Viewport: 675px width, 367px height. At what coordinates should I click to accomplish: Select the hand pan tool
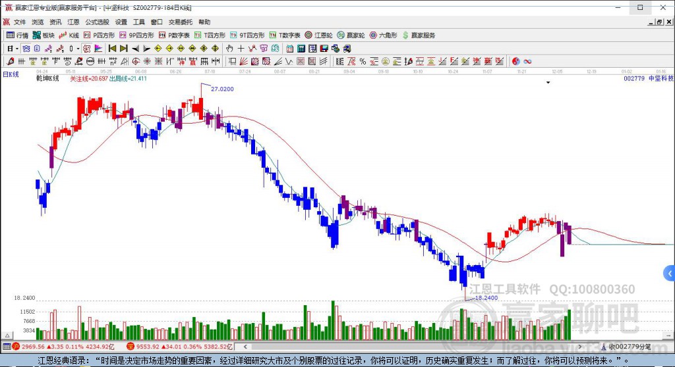point(229,49)
